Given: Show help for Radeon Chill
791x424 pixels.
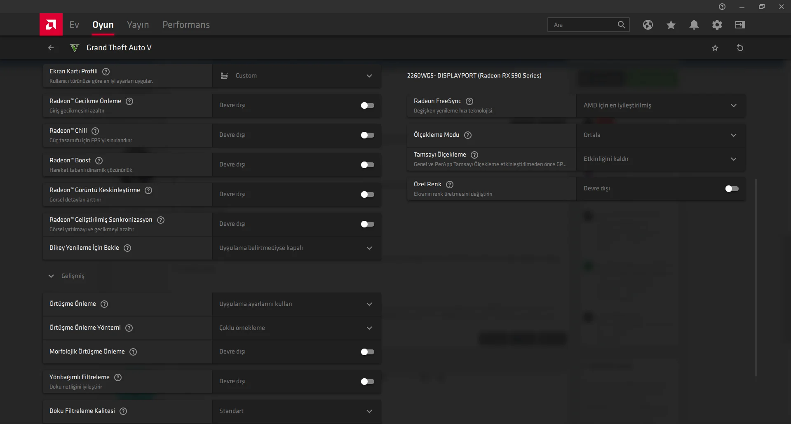Looking at the screenshot, I should pos(95,131).
